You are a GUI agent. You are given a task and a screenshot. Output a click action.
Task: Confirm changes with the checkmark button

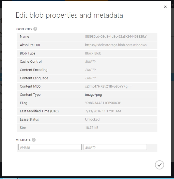tap(159, 165)
